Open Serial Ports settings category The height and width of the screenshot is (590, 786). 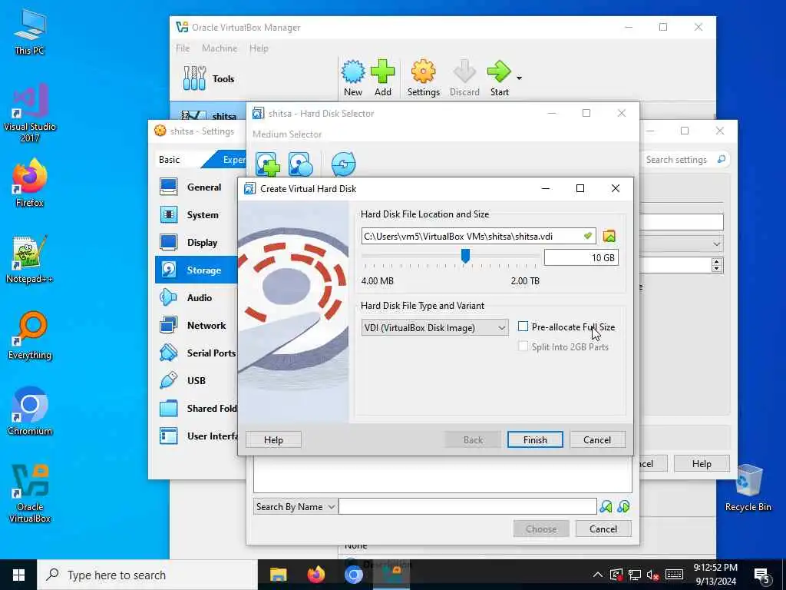pos(196,353)
